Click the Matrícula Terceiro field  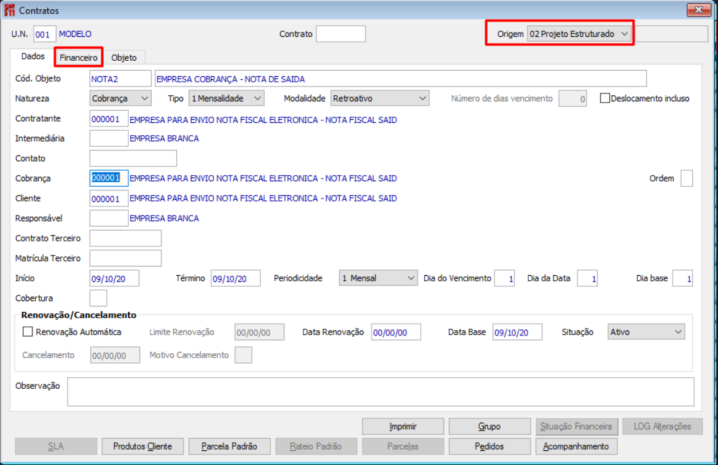[125, 258]
